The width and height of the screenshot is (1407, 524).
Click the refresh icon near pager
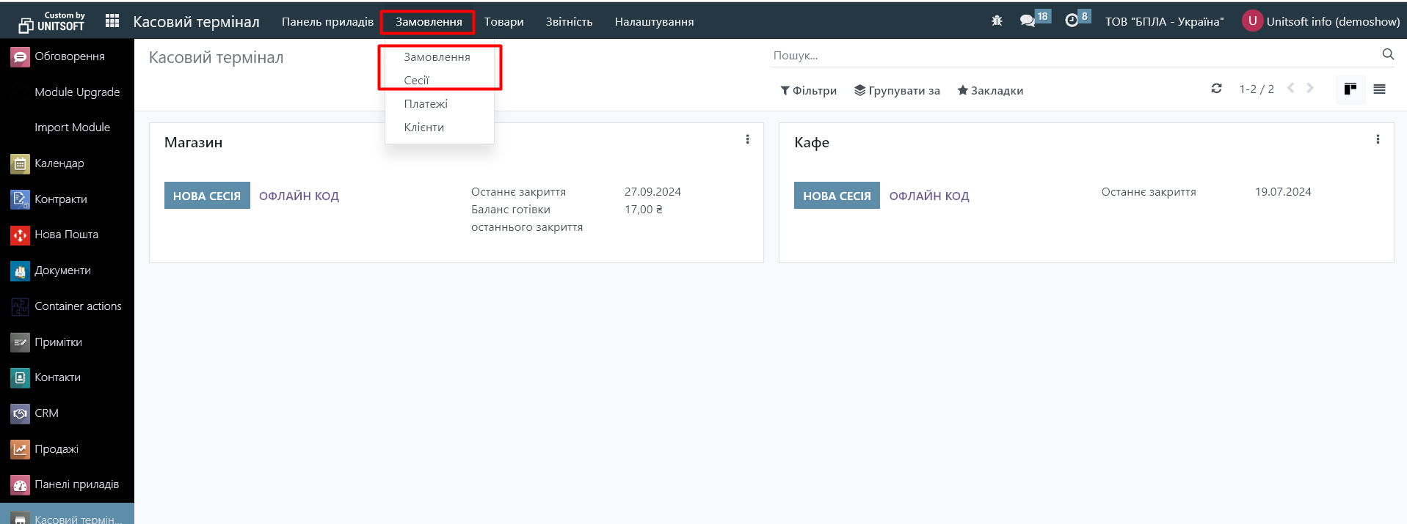pyautogui.click(x=1216, y=89)
